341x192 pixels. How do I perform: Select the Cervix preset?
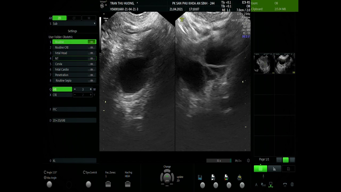74,64
